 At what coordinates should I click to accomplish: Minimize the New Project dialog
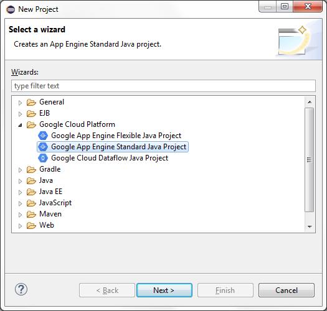coord(268,6)
